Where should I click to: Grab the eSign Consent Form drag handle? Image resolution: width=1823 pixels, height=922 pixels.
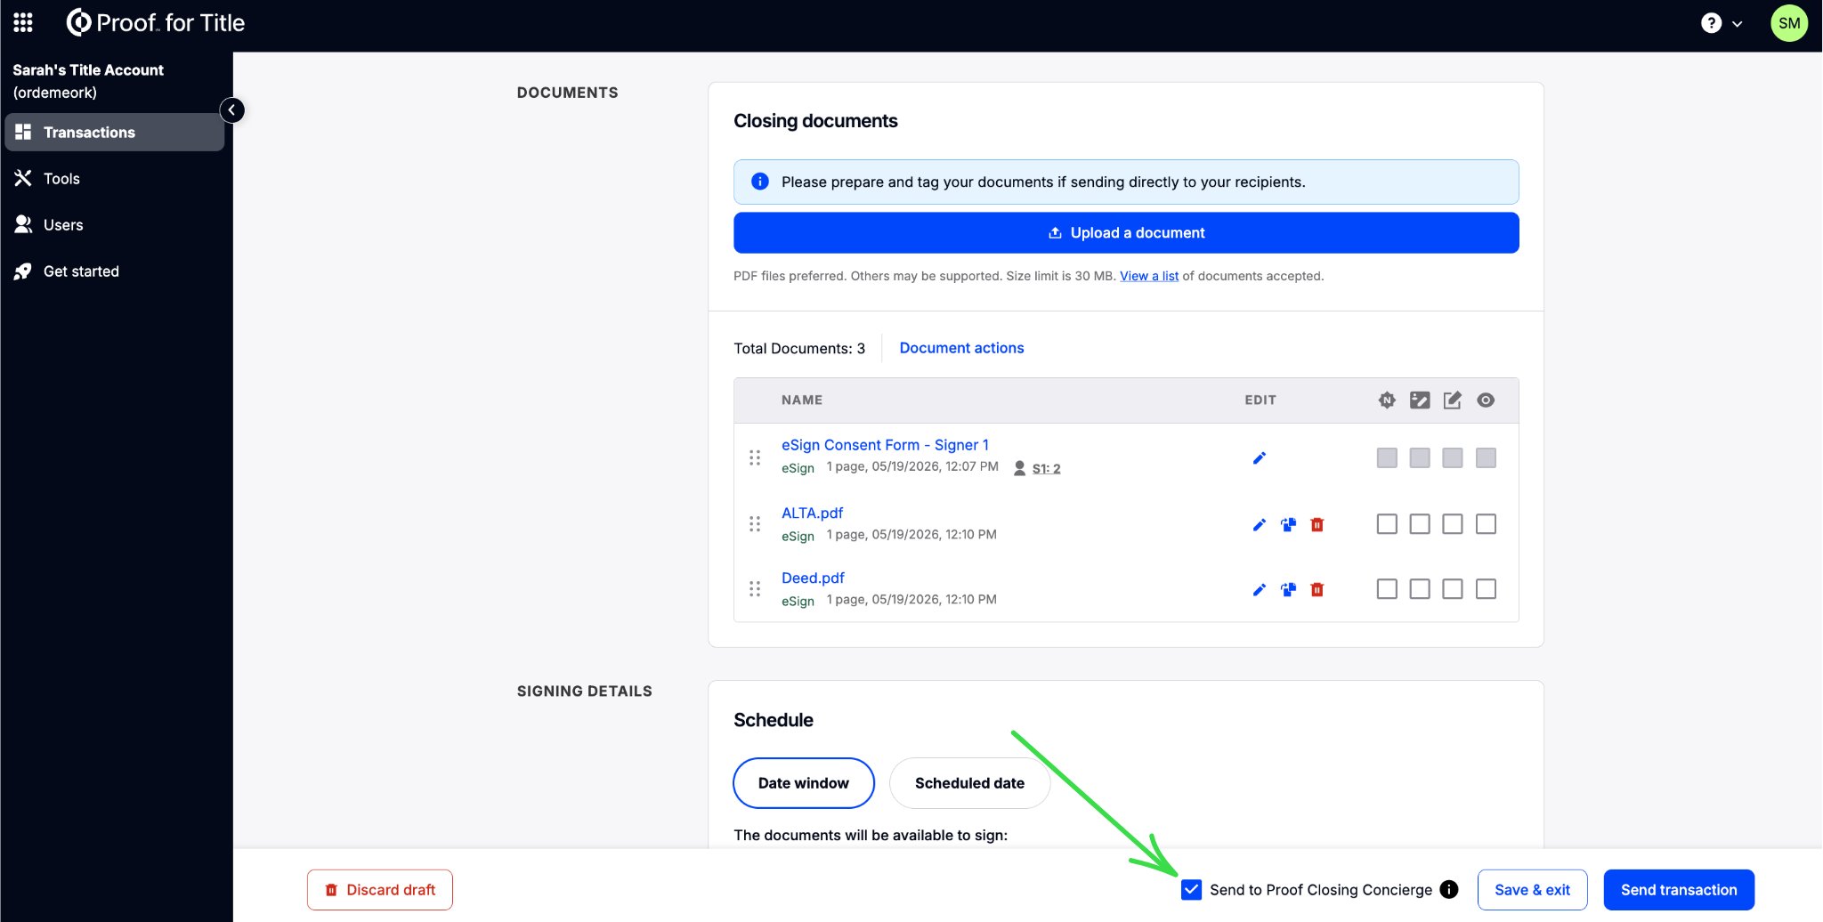(755, 457)
